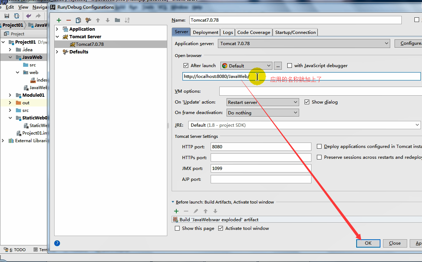
Task: Click Synchronize icon in IDE toolbar
Action: click(x=17, y=16)
